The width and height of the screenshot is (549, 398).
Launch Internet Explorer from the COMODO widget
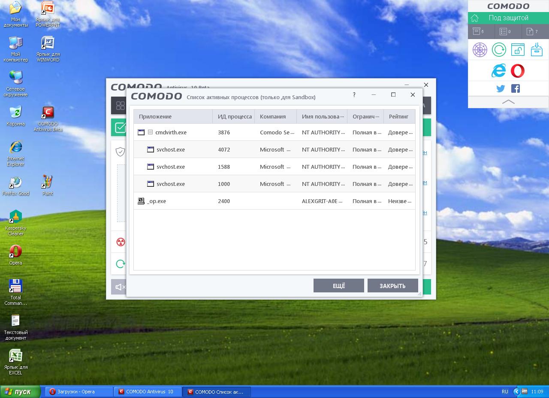coord(498,71)
